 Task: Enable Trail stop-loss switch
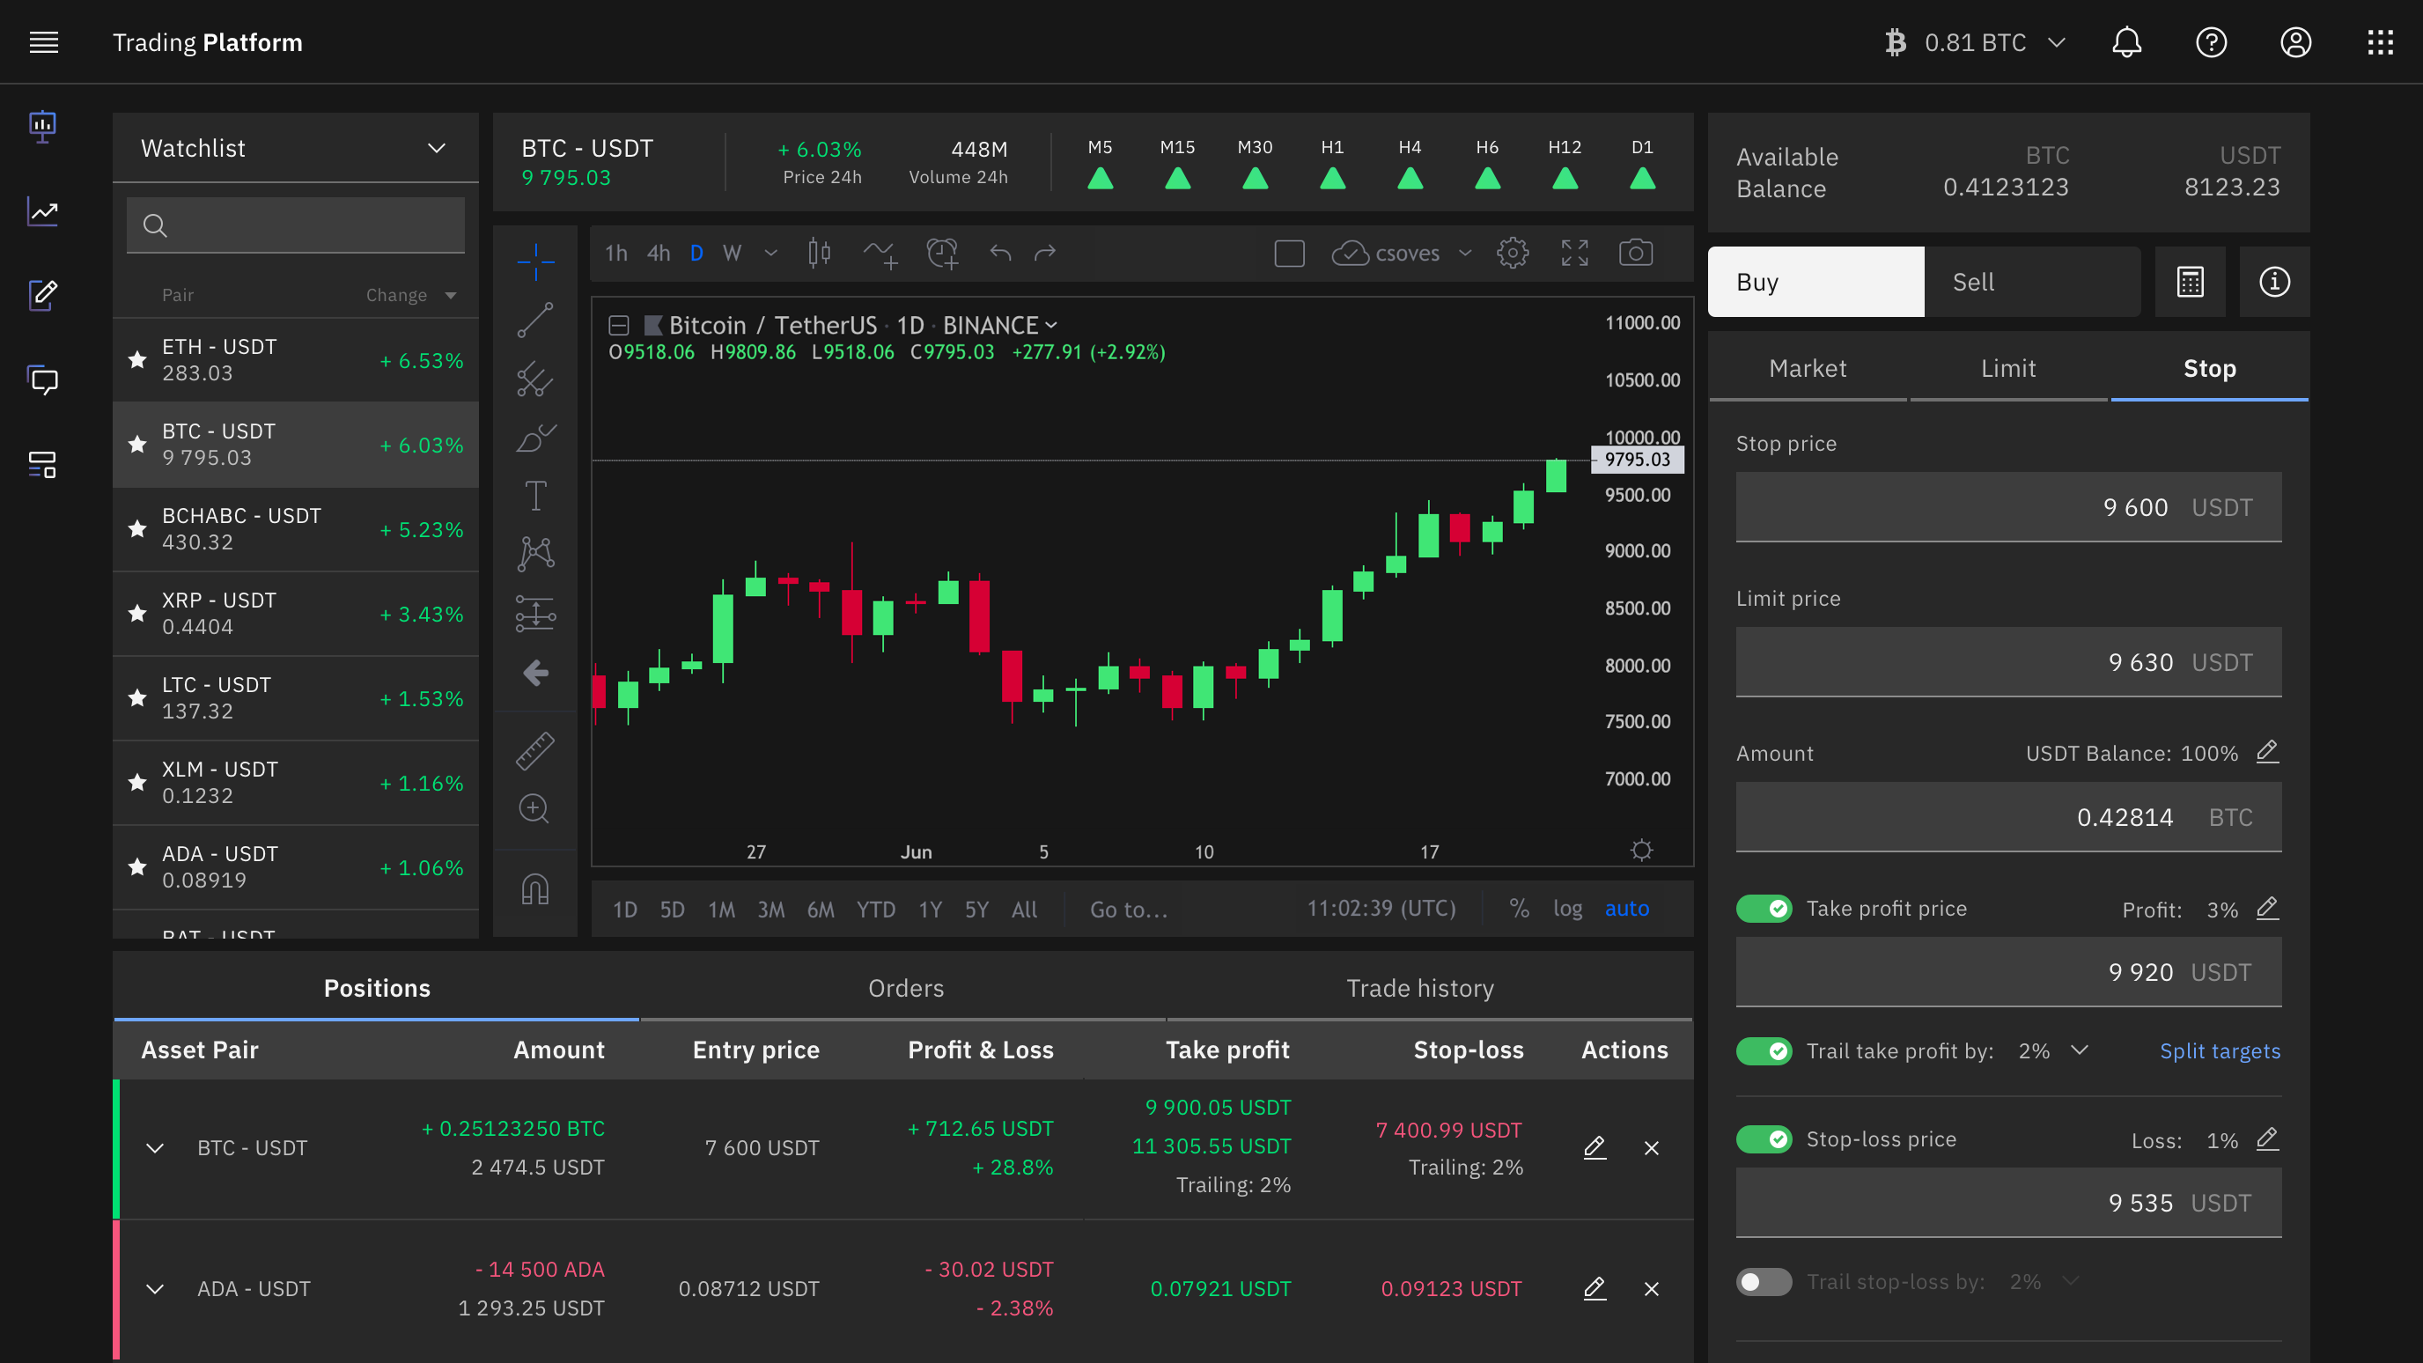click(1764, 1282)
